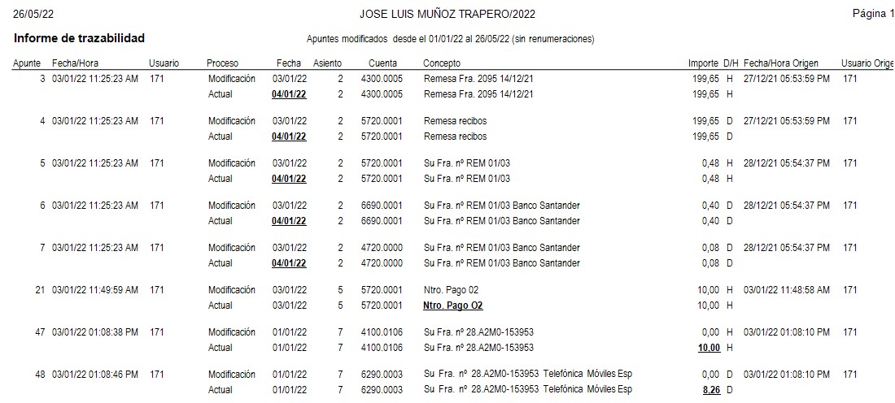Click the underlined 10,00 amount in apunte 47

[x=708, y=348]
